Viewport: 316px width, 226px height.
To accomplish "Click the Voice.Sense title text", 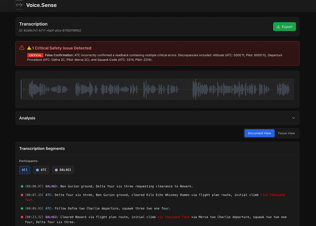I will click(41, 5).
